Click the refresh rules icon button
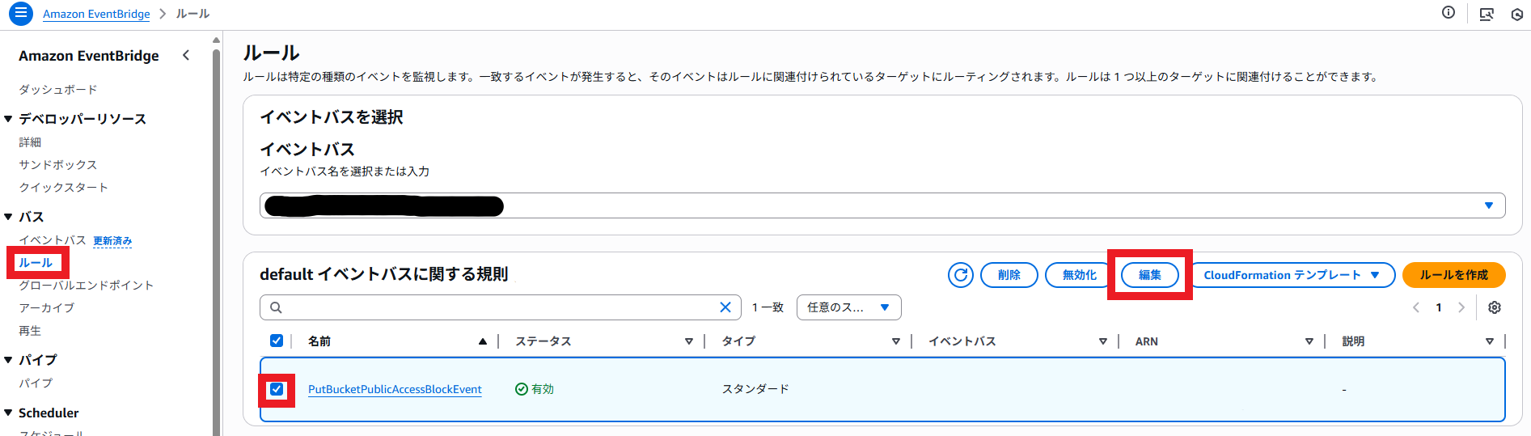This screenshot has width=1531, height=436. [960, 275]
